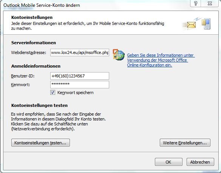Confirm with the OK button
221x173 pixels.
click(168, 162)
